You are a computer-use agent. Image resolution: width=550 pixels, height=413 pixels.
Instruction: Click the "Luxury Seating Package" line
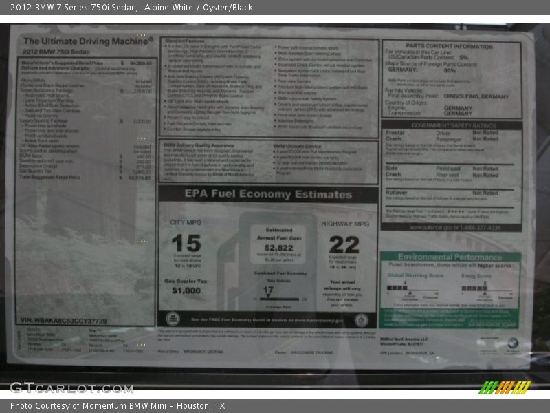[85, 121]
